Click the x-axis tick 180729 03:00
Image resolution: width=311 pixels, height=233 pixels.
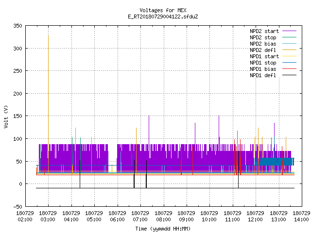48,216
